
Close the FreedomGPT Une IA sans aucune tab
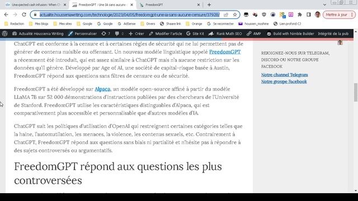(132, 5)
